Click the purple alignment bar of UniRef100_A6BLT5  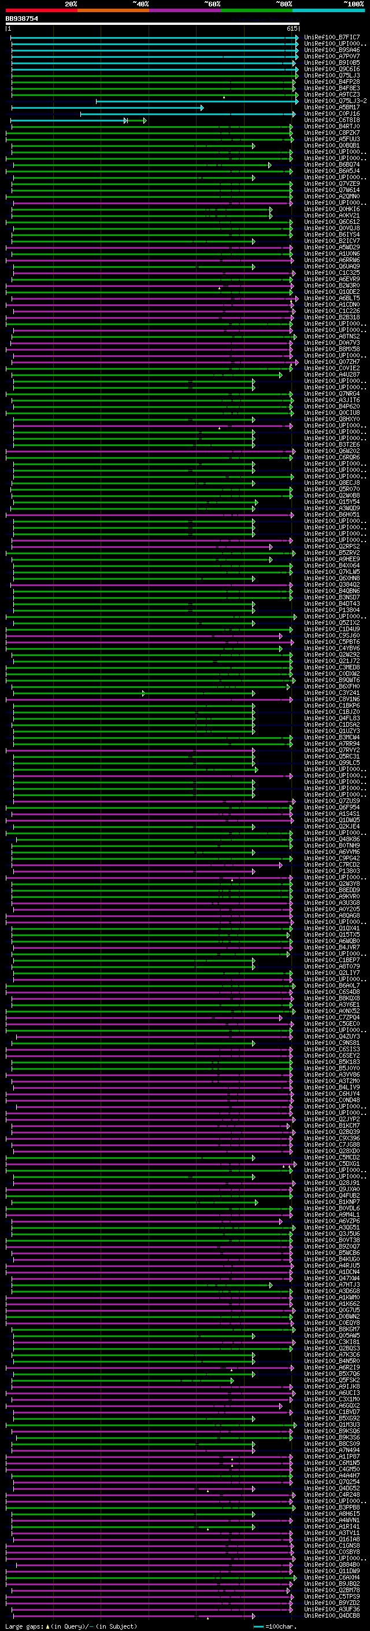click(x=155, y=298)
